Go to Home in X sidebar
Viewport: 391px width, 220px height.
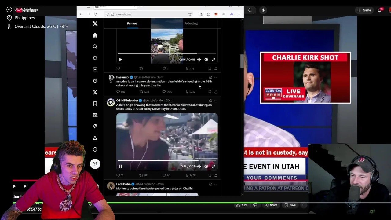(95, 35)
